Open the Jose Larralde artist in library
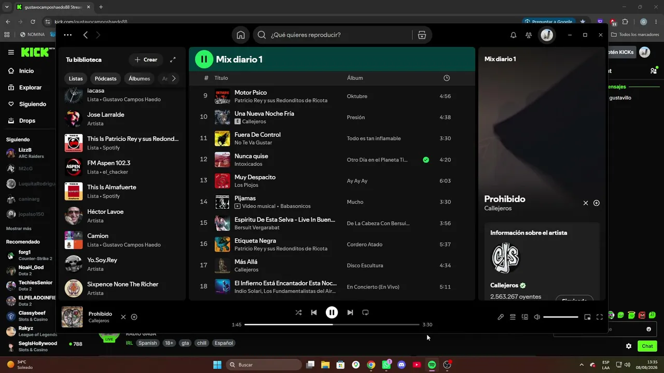 click(122, 119)
